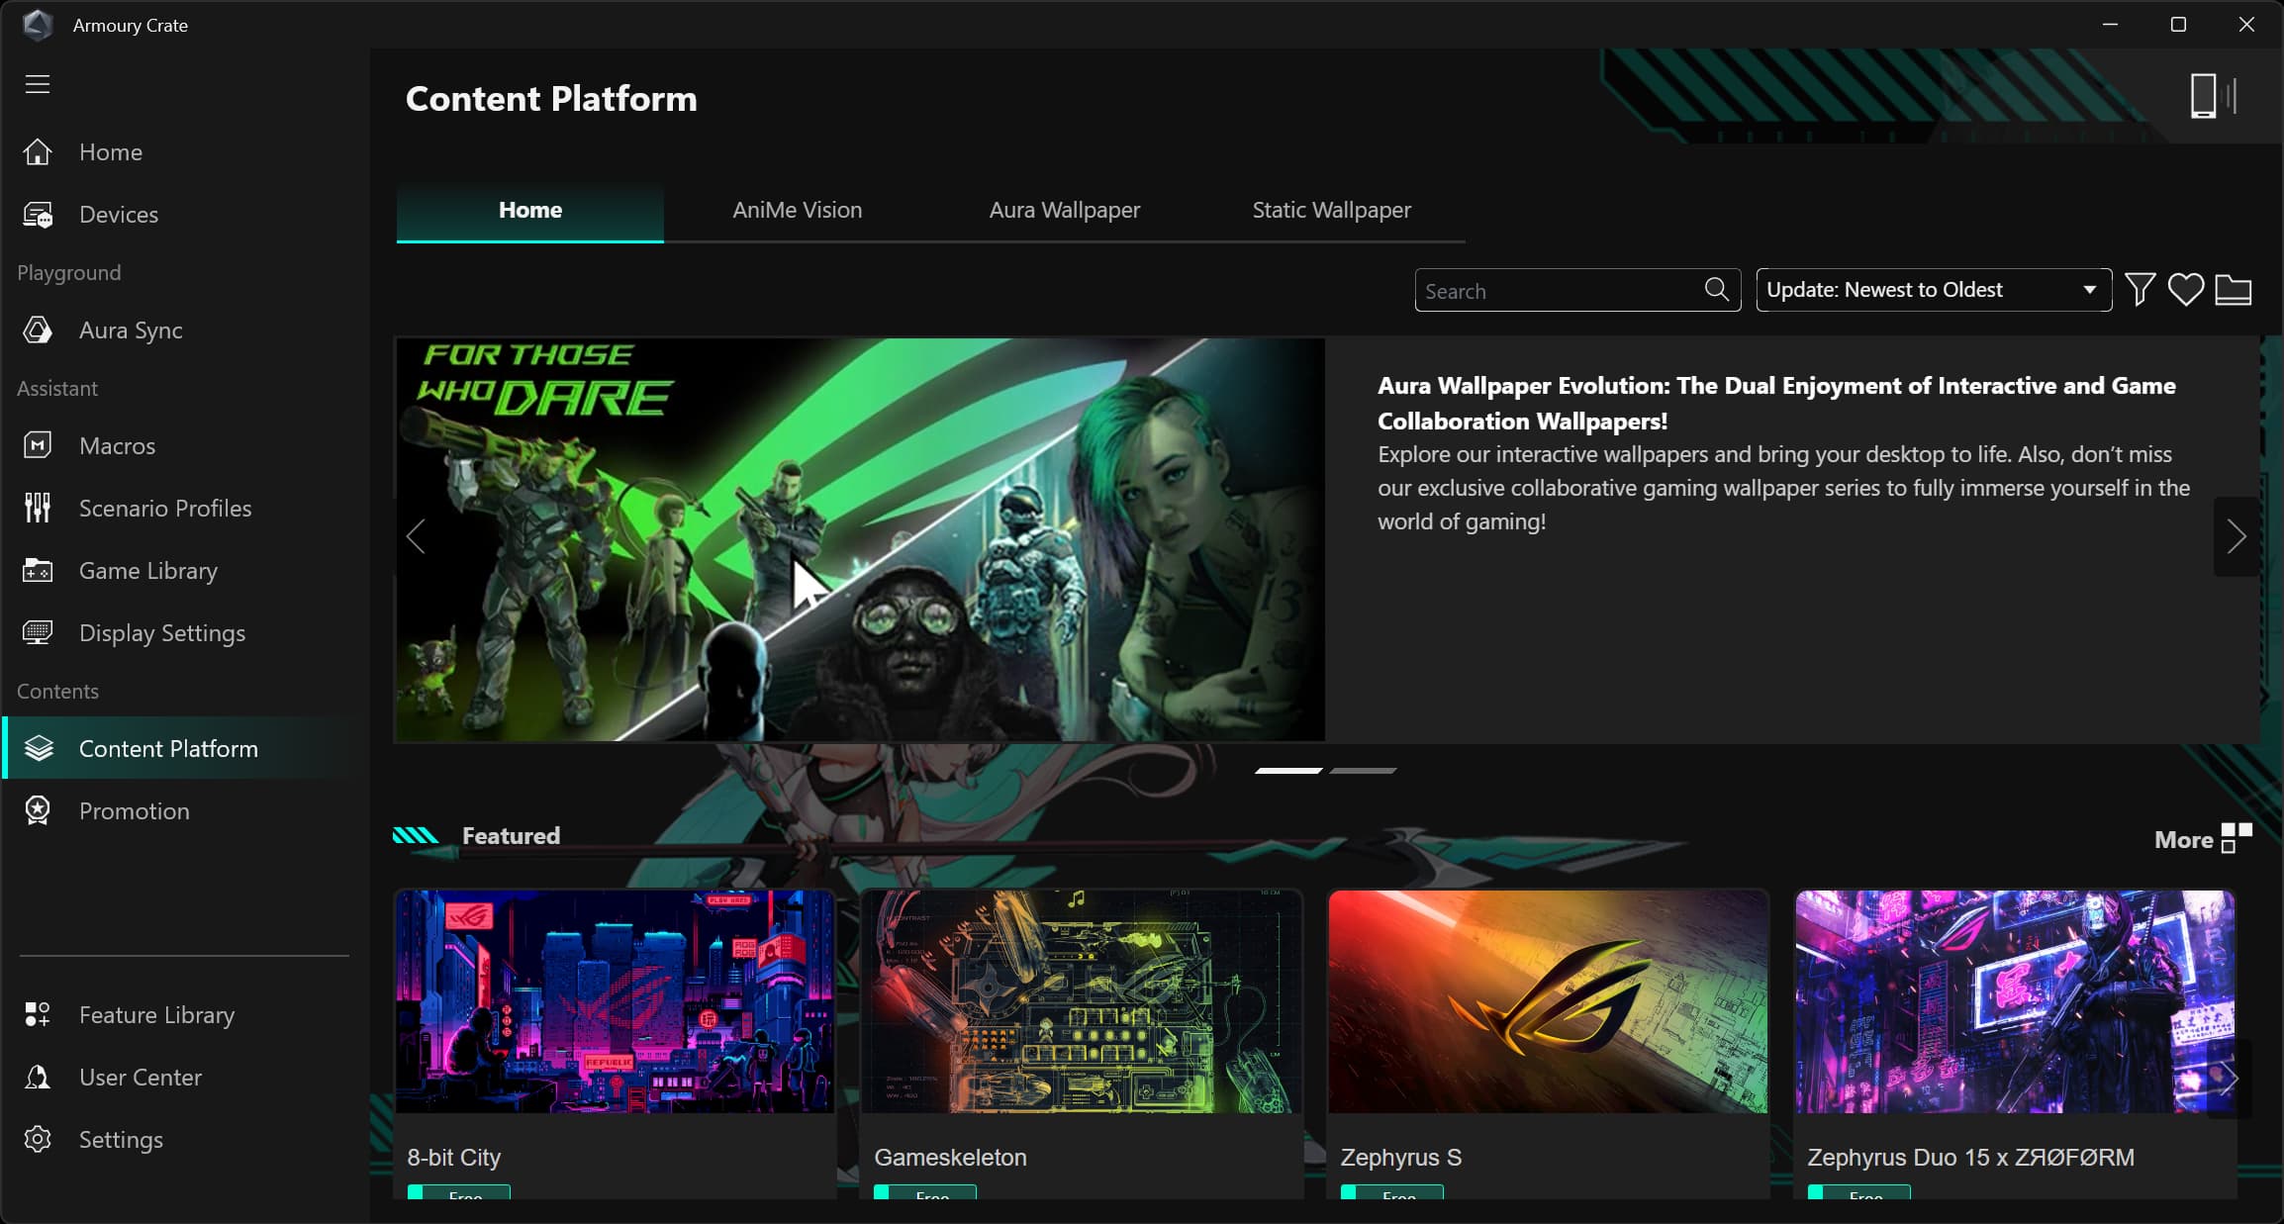The image size is (2284, 1224).
Task: Open the 8-bit City wallpaper thumbnail
Action: point(615,1001)
